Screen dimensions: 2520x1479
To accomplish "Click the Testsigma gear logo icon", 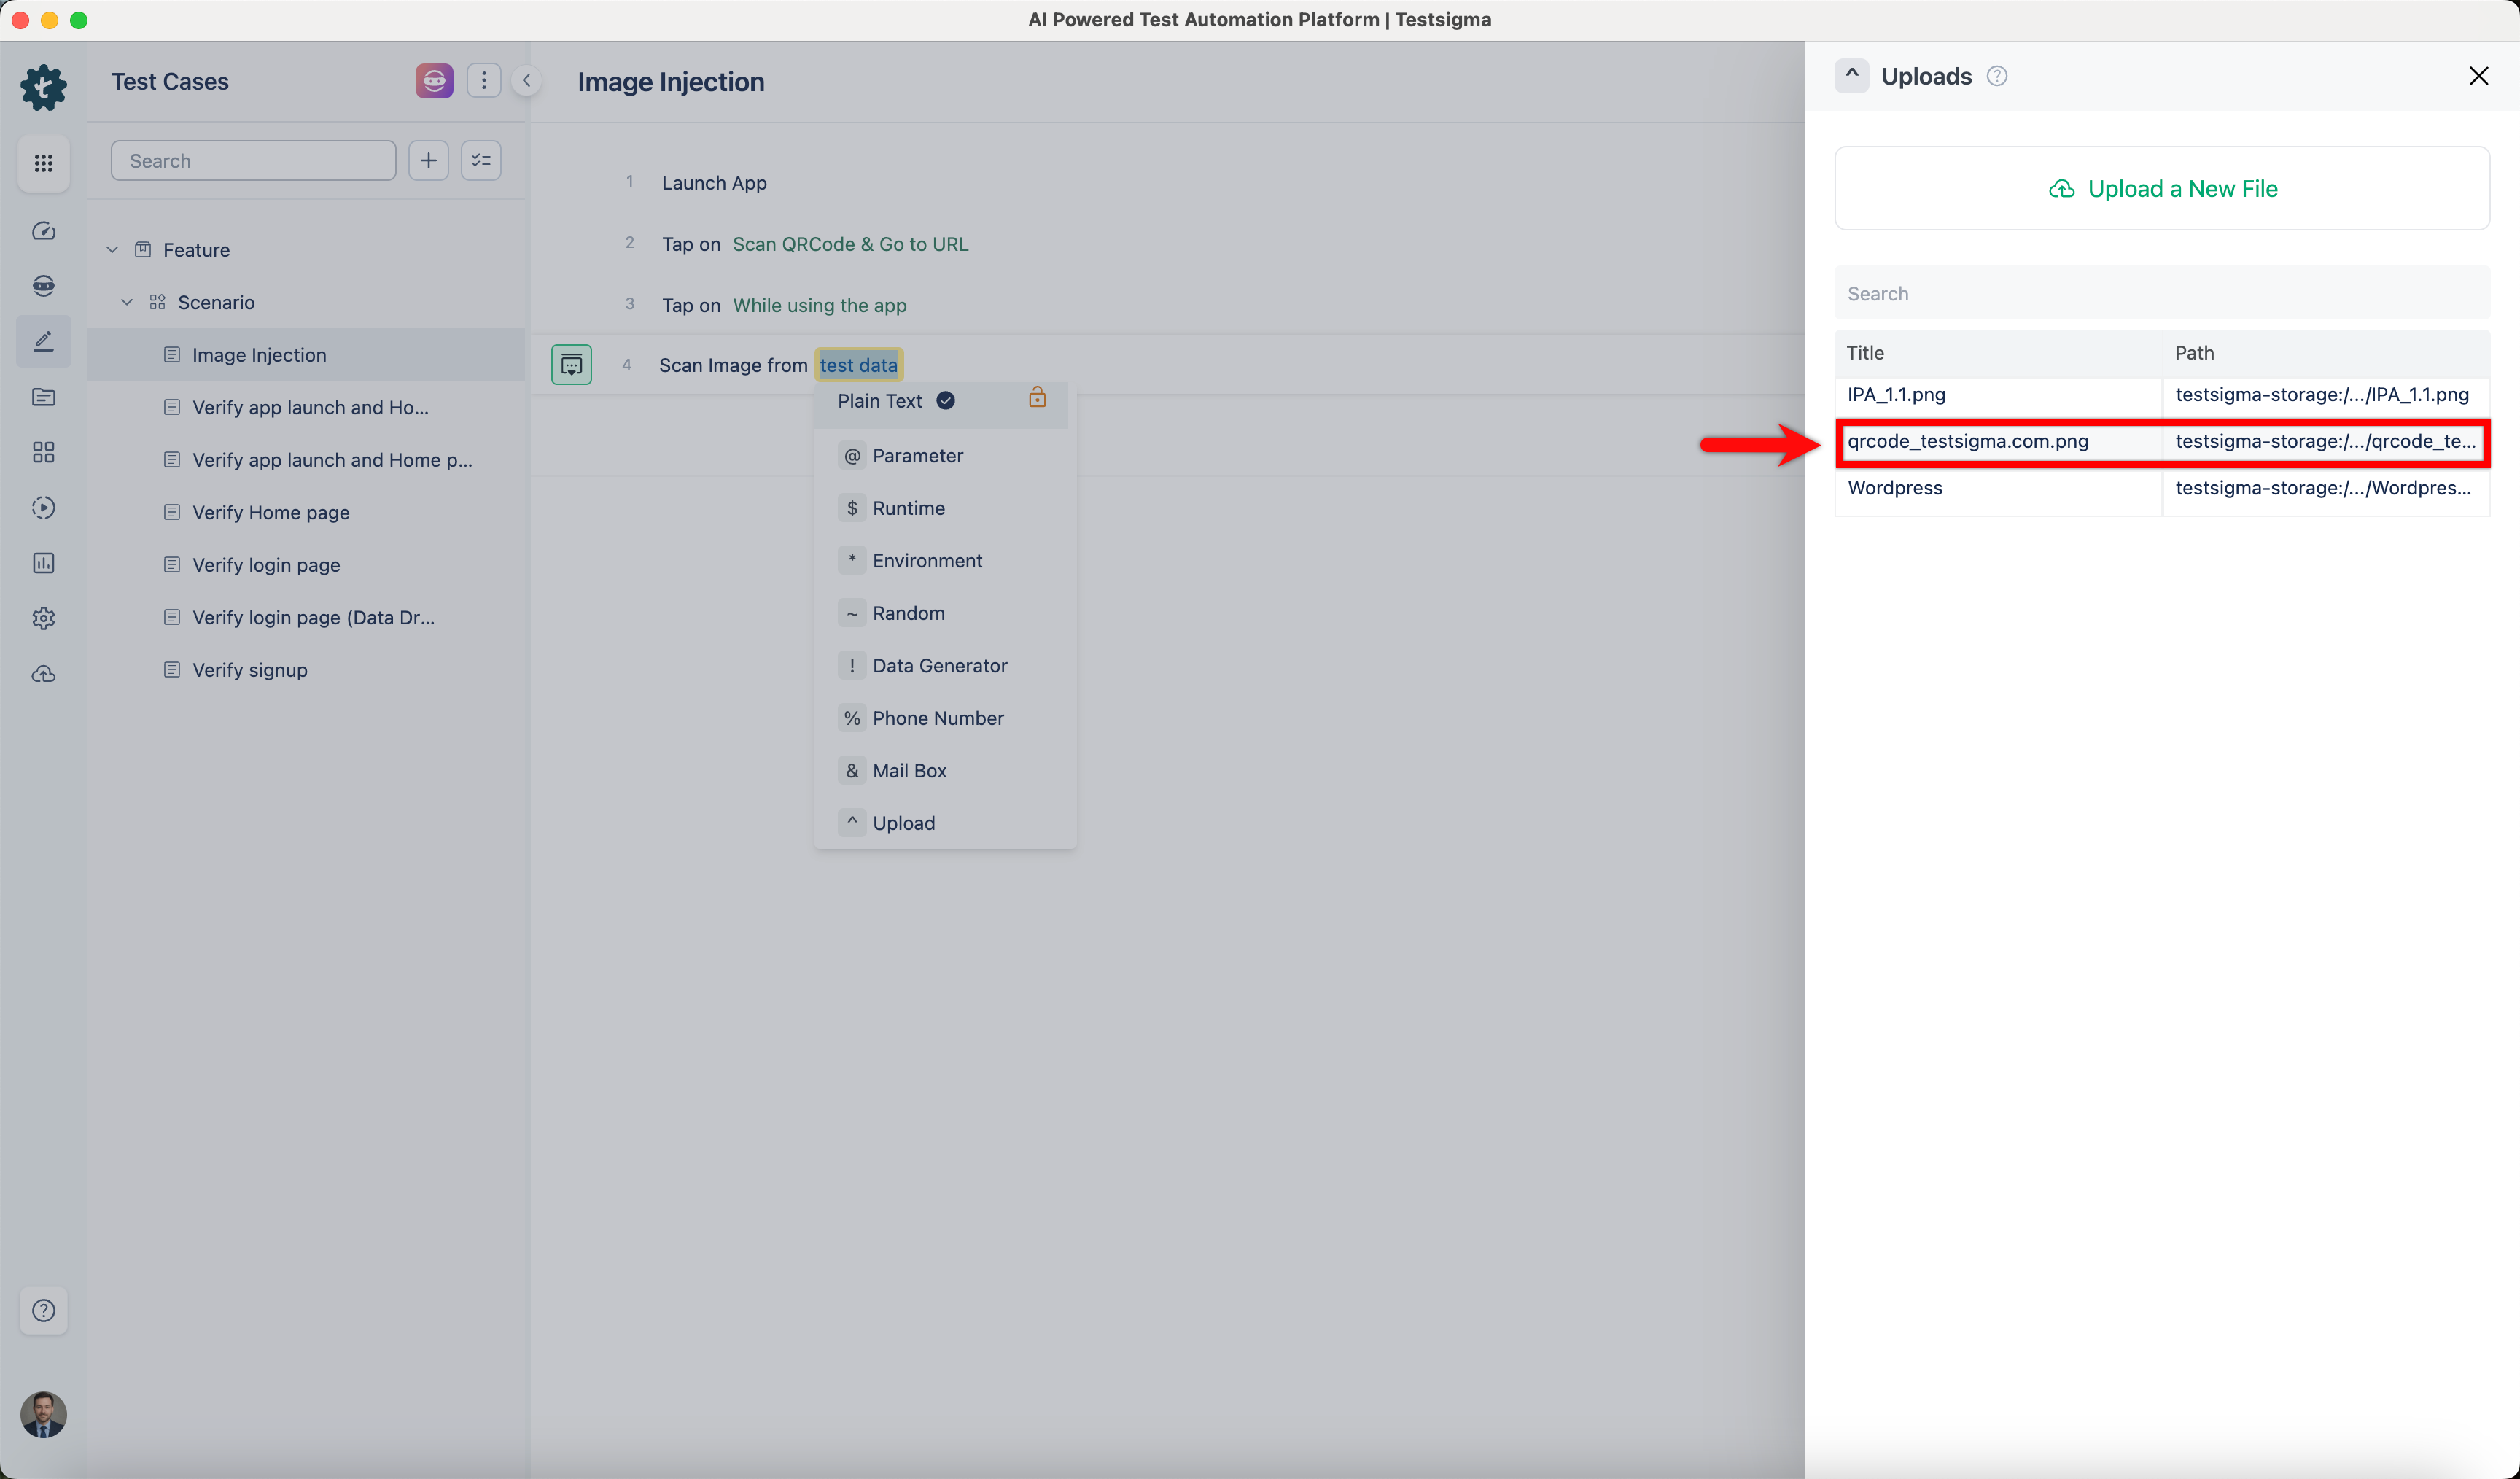I will (x=43, y=87).
